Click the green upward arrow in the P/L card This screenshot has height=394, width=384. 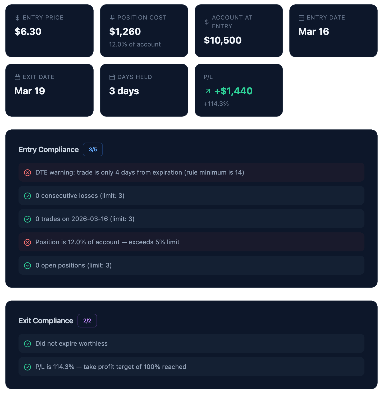[207, 91]
